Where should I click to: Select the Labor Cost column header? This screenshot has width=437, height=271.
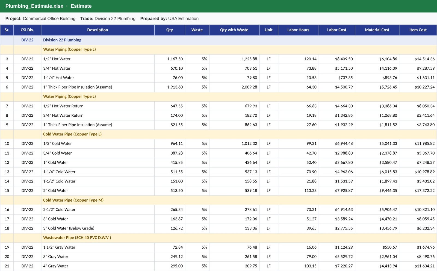click(x=337, y=30)
